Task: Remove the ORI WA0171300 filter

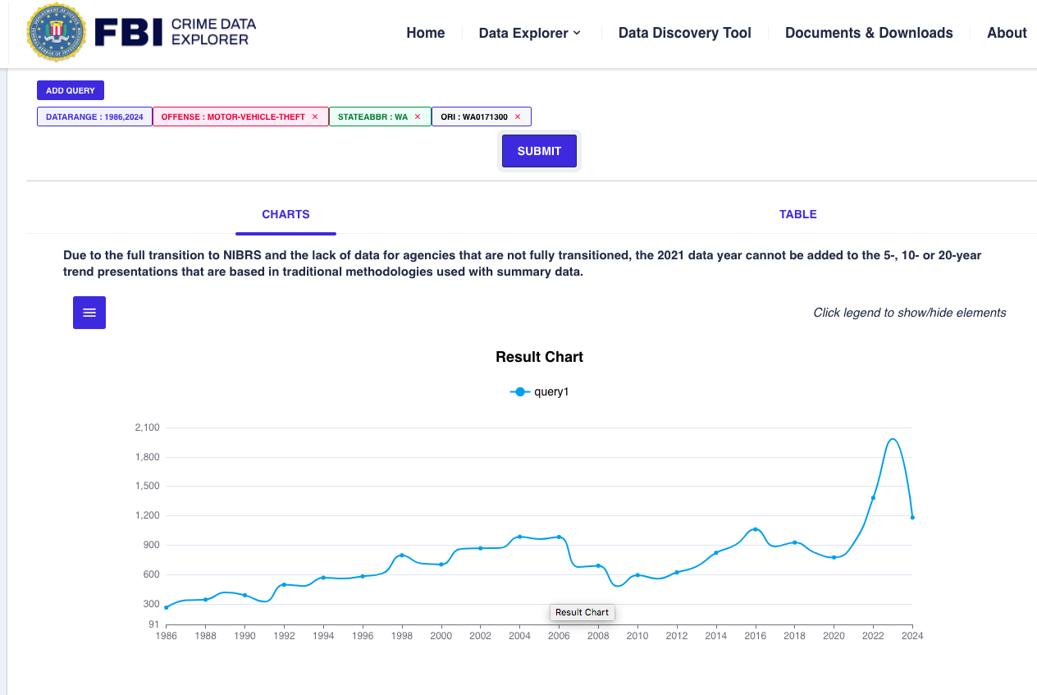Action: coord(518,117)
